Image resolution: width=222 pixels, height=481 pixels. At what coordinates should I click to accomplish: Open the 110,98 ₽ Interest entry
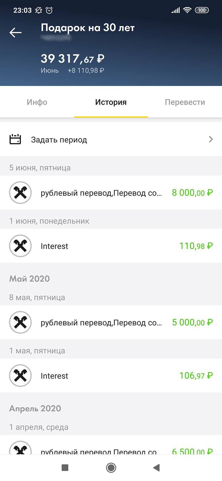111,246
